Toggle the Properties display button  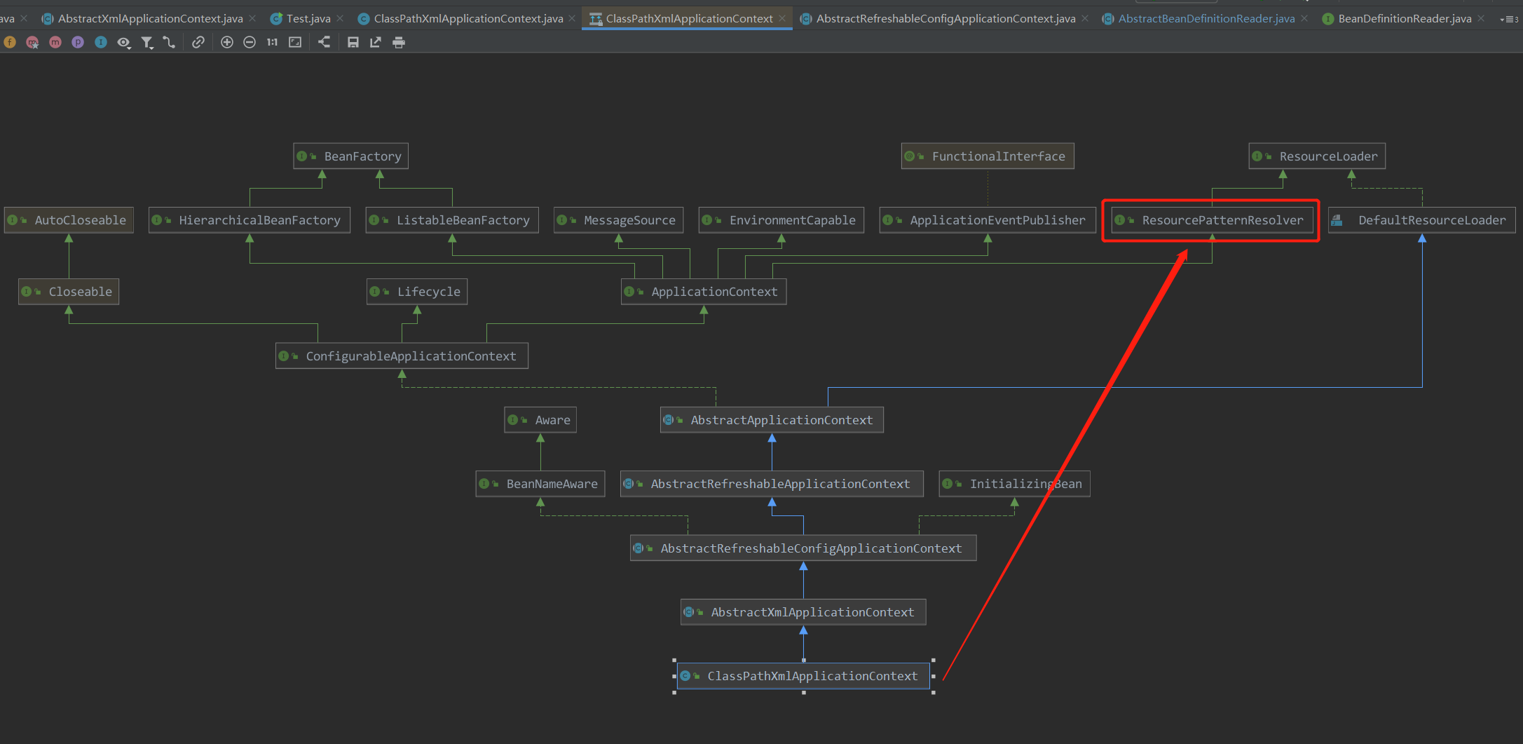78,42
